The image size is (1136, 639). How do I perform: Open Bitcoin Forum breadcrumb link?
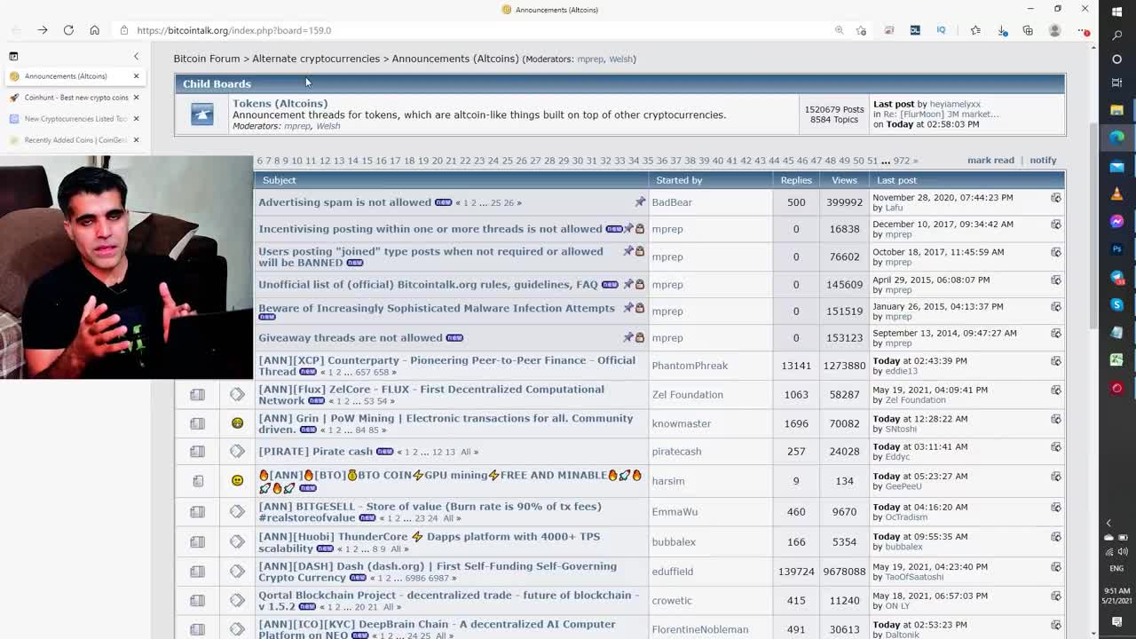(x=207, y=59)
